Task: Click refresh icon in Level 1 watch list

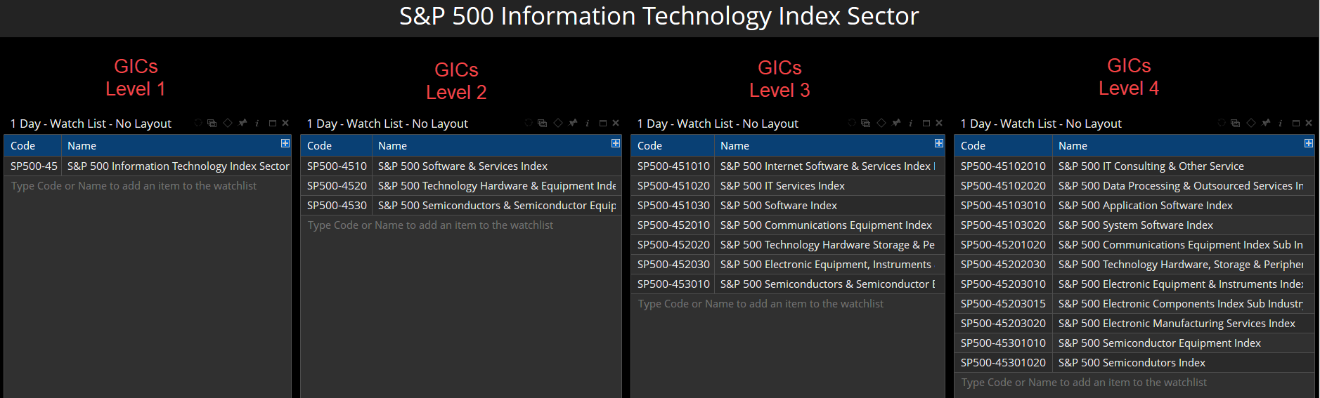Action: [x=198, y=123]
